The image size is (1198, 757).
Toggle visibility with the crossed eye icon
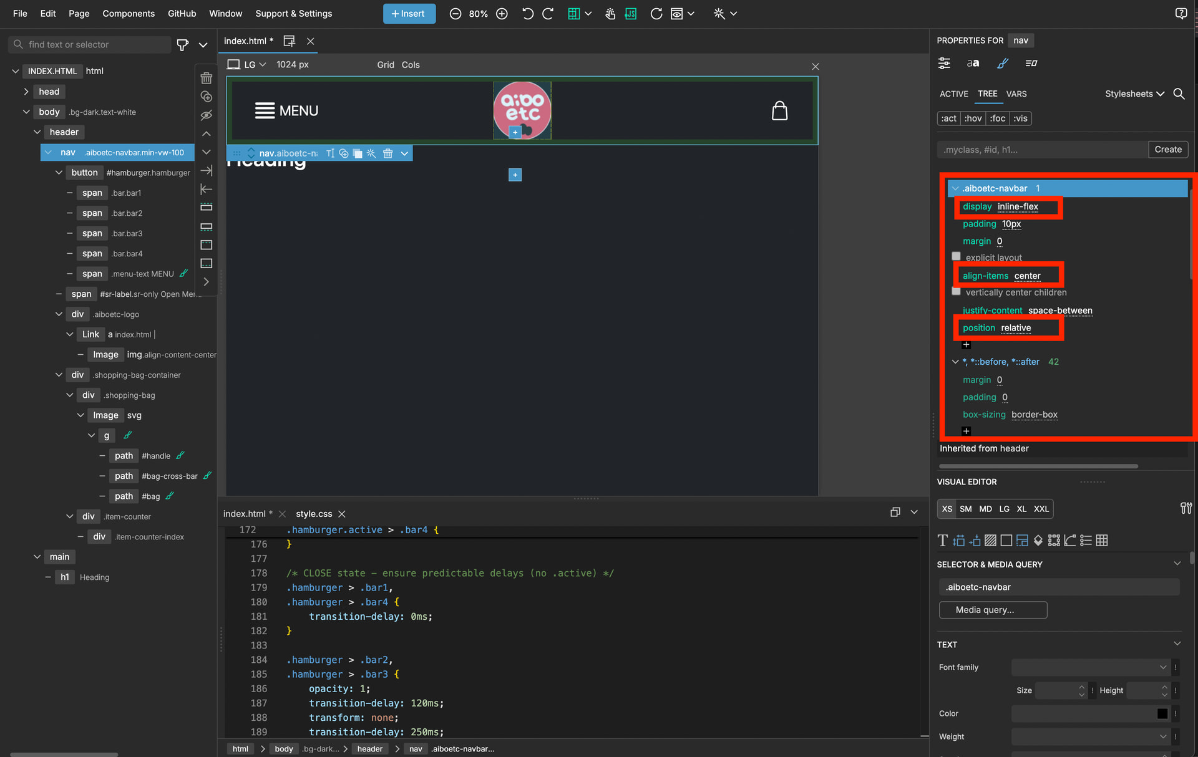207,115
